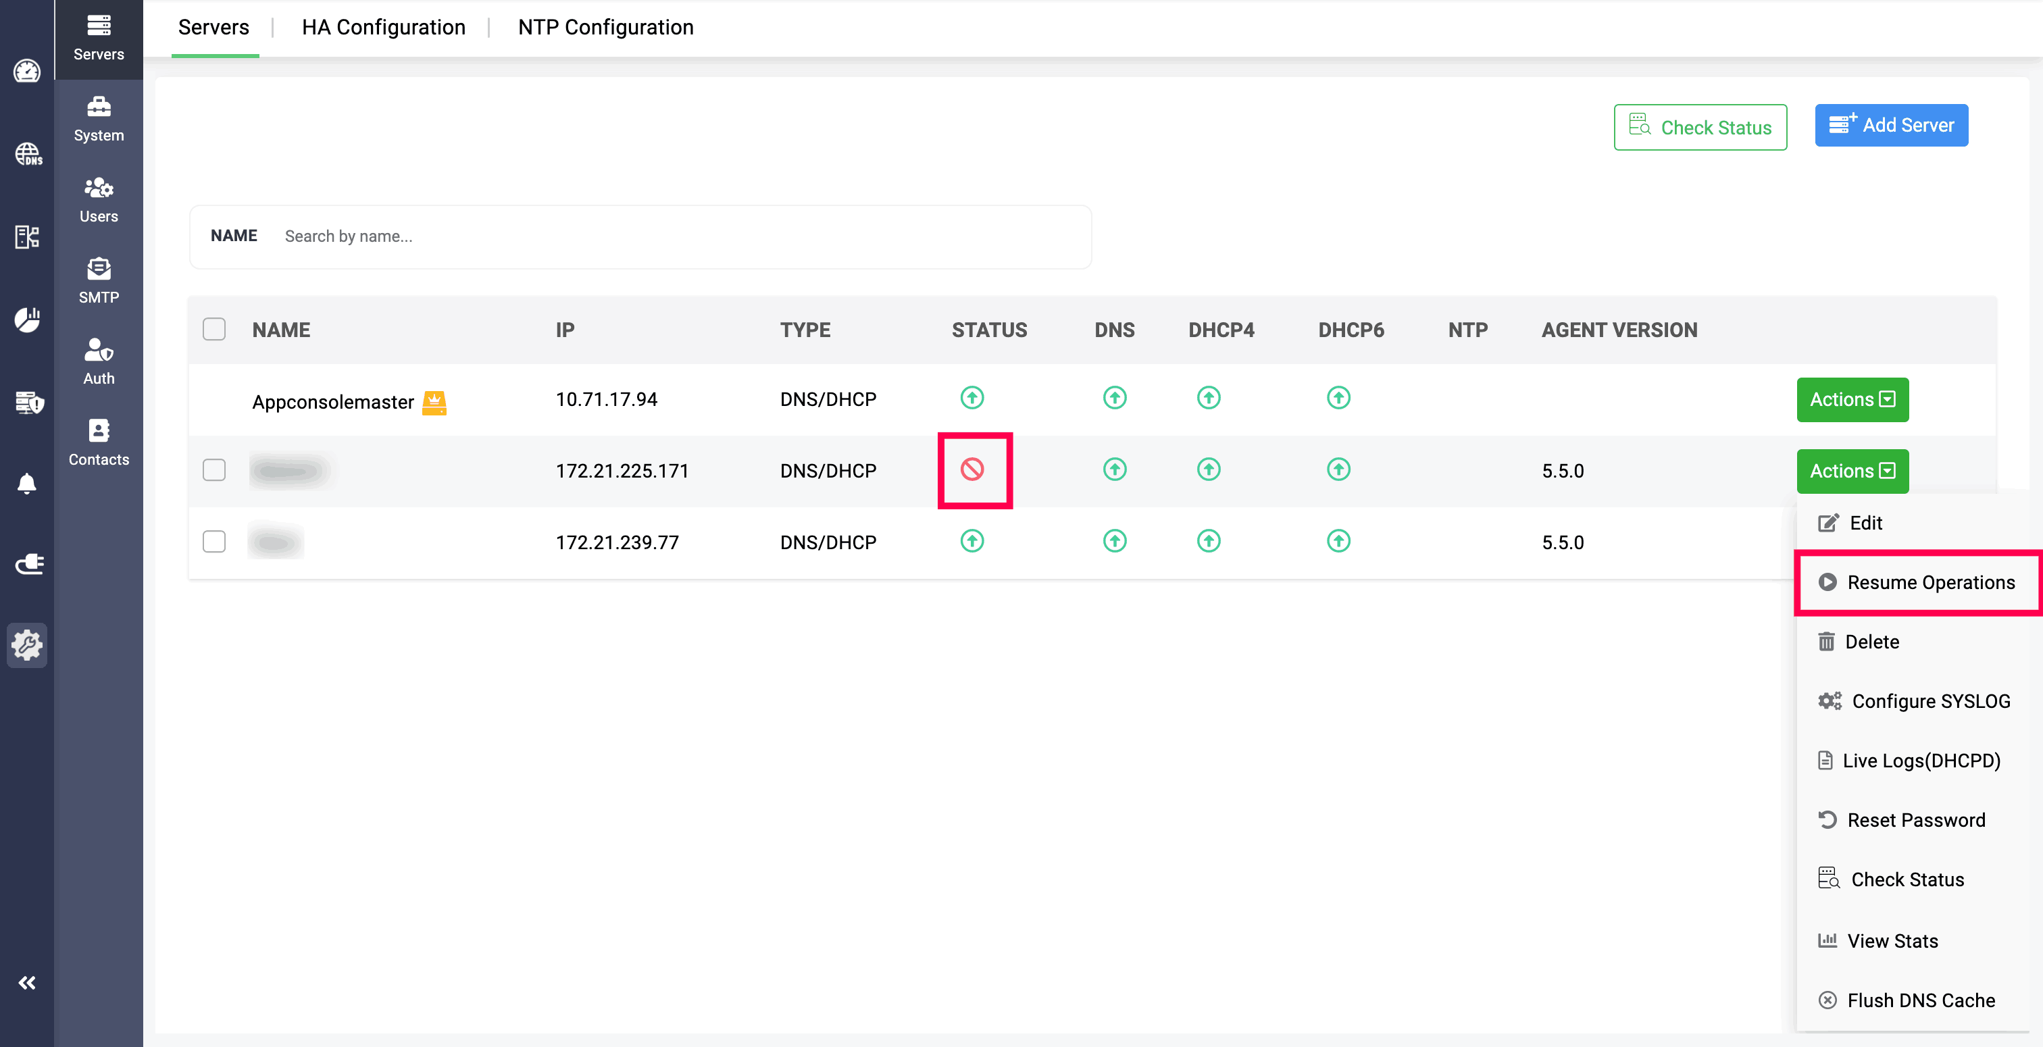Open the Dashboard gauge icon in sidebar
The height and width of the screenshot is (1047, 2043).
click(x=27, y=72)
